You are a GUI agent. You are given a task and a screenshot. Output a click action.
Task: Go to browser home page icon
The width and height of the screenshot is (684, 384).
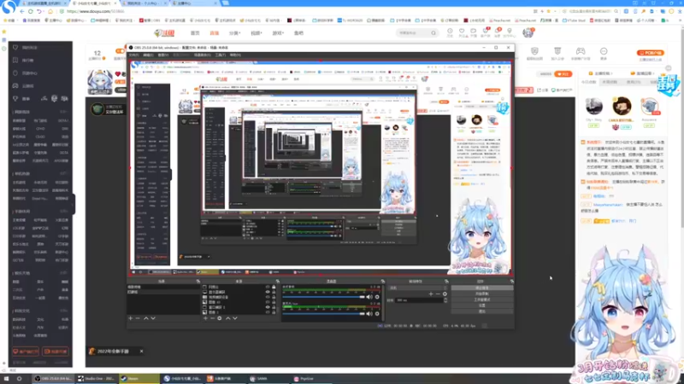(x=50, y=11)
